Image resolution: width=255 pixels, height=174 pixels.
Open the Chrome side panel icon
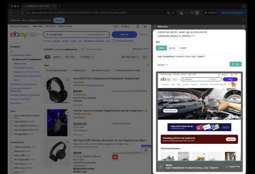(x=197, y=13)
